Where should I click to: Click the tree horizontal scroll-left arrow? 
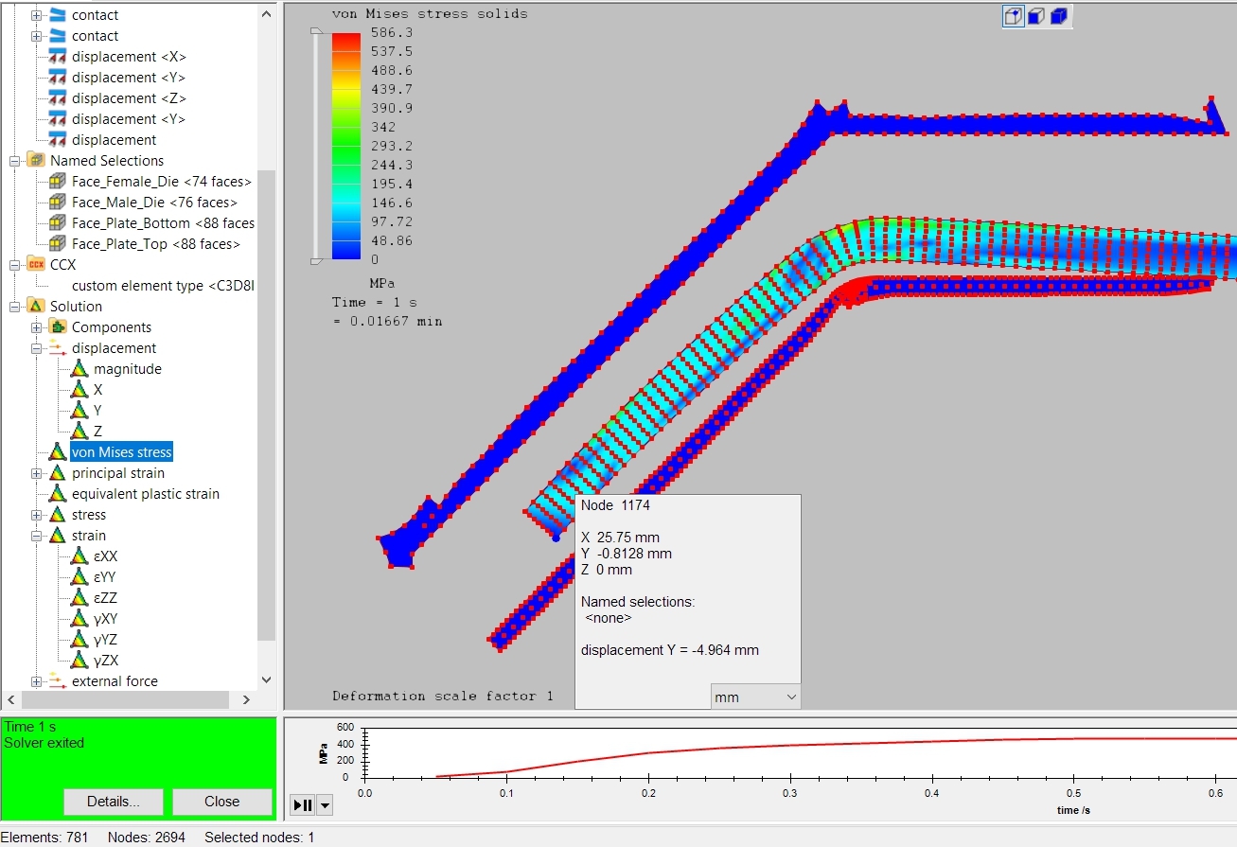pyautogui.click(x=10, y=700)
